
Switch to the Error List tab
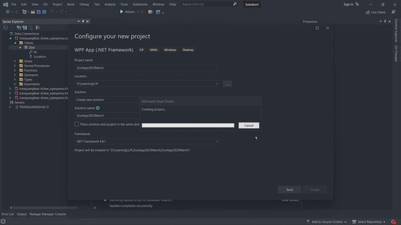click(8, 214)
